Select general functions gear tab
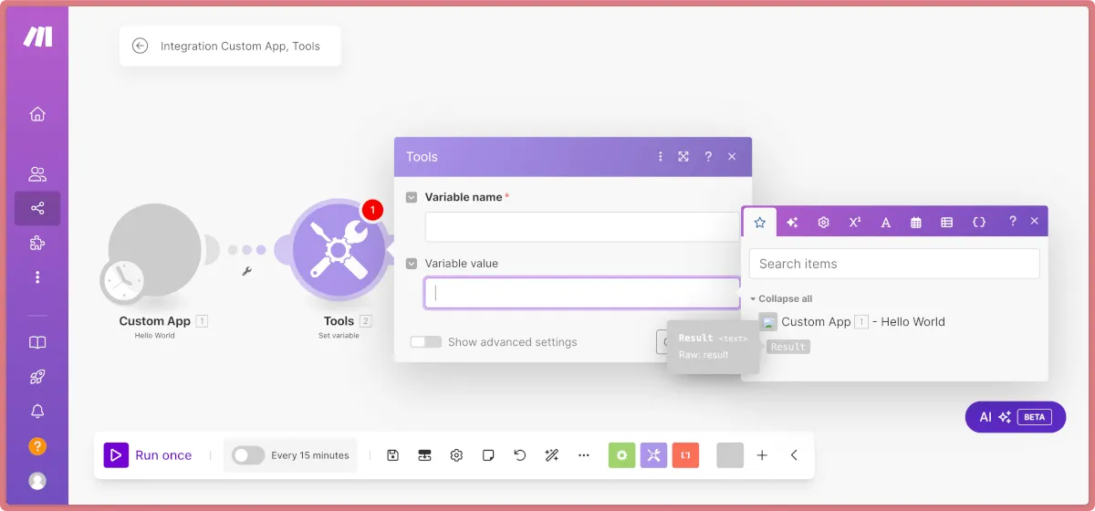This screenshot has height=511, width=1095. coord(823,222)
